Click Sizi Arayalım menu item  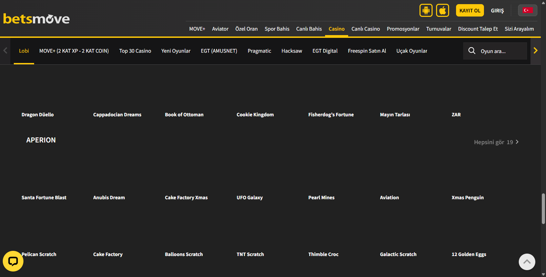(x=519, y=29)
